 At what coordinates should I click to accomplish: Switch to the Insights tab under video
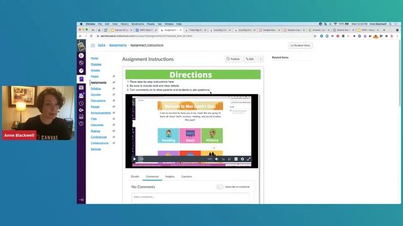(x=170, y=176)
